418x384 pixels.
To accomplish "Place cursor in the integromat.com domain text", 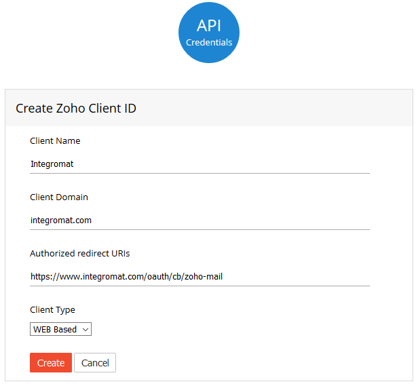I will 61,220.
